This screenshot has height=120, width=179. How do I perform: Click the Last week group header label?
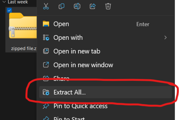click(x=18, y=2)
